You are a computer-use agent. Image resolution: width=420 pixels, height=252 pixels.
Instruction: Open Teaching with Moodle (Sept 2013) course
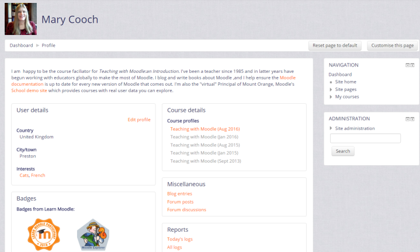(206, 161)
